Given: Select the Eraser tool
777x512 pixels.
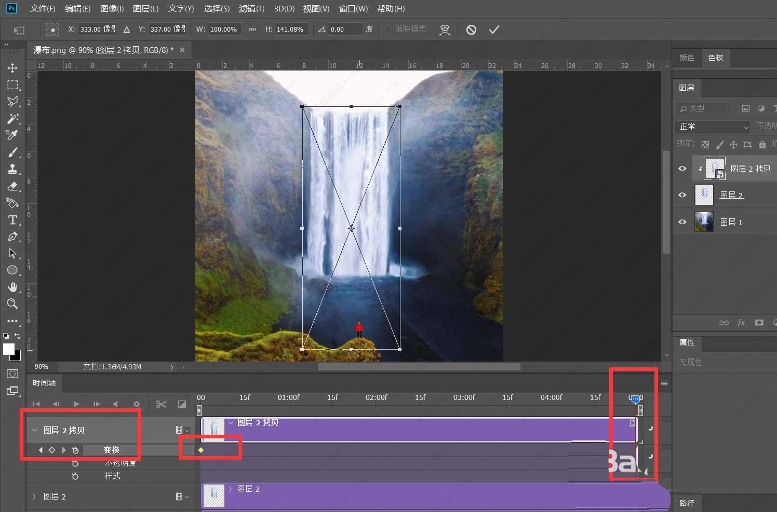Looking at the screenshot, I should [x=12, y=186].
